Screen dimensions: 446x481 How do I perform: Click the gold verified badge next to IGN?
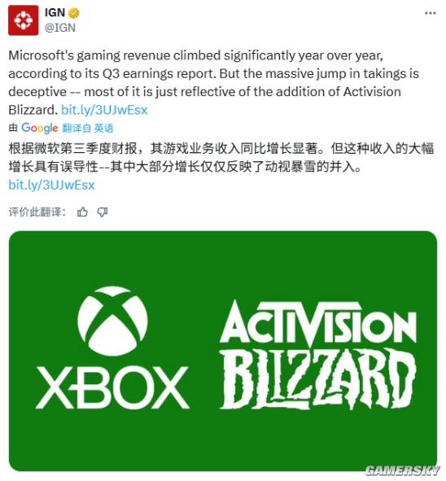pos(73,13)
